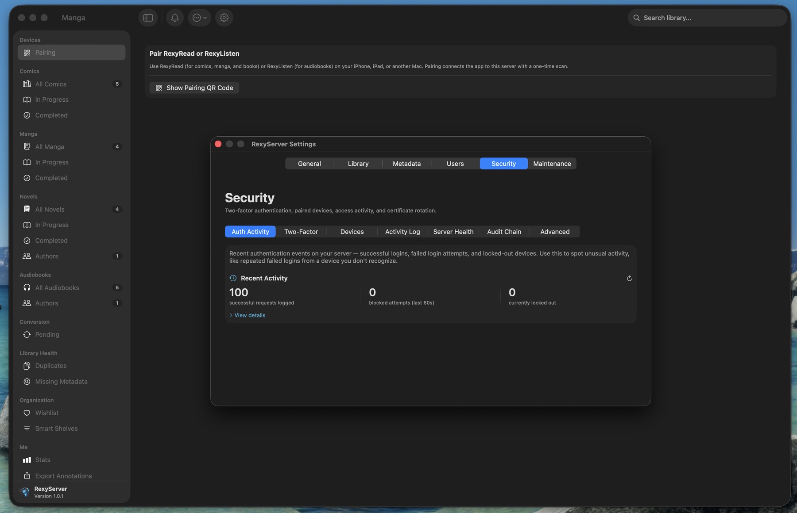Open Authors under Audiobooks
Screen dimensions: 797x513
pyautogui.click(x=71, y=303)
